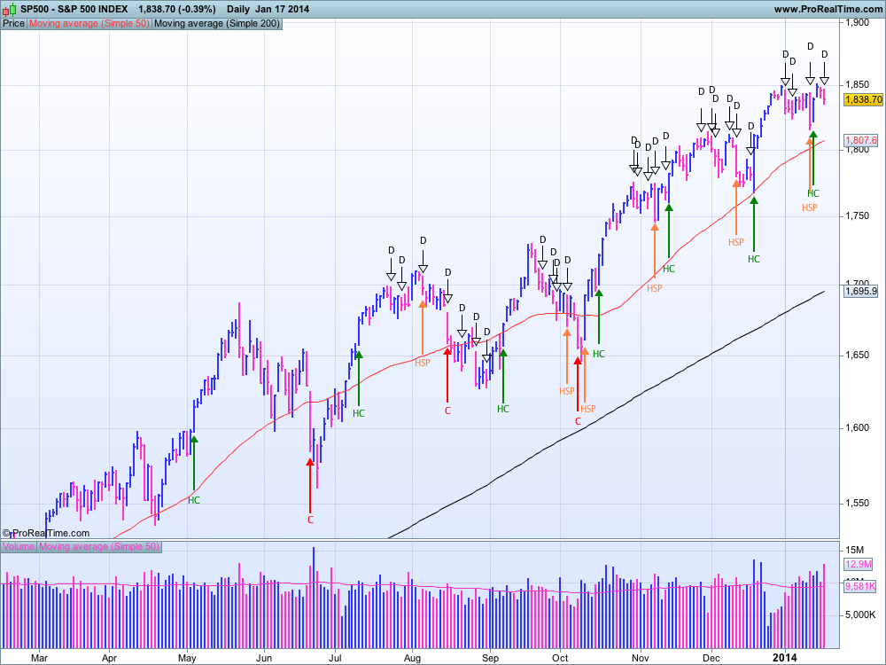Click the 1,695.9 200-day average label
Image resolution: width=886 pixels, height=665 pixels.
coord(861,291)
